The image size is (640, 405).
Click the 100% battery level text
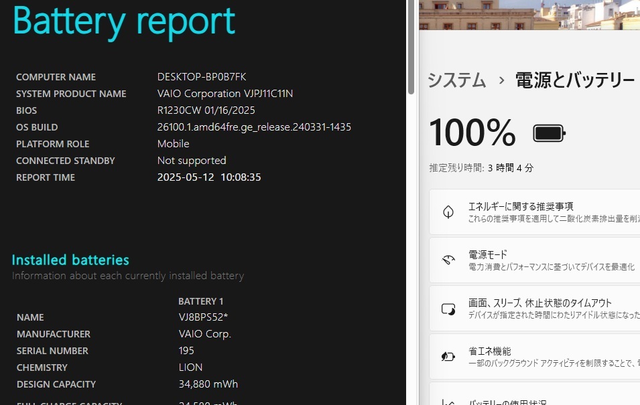(x=472, y=133)
